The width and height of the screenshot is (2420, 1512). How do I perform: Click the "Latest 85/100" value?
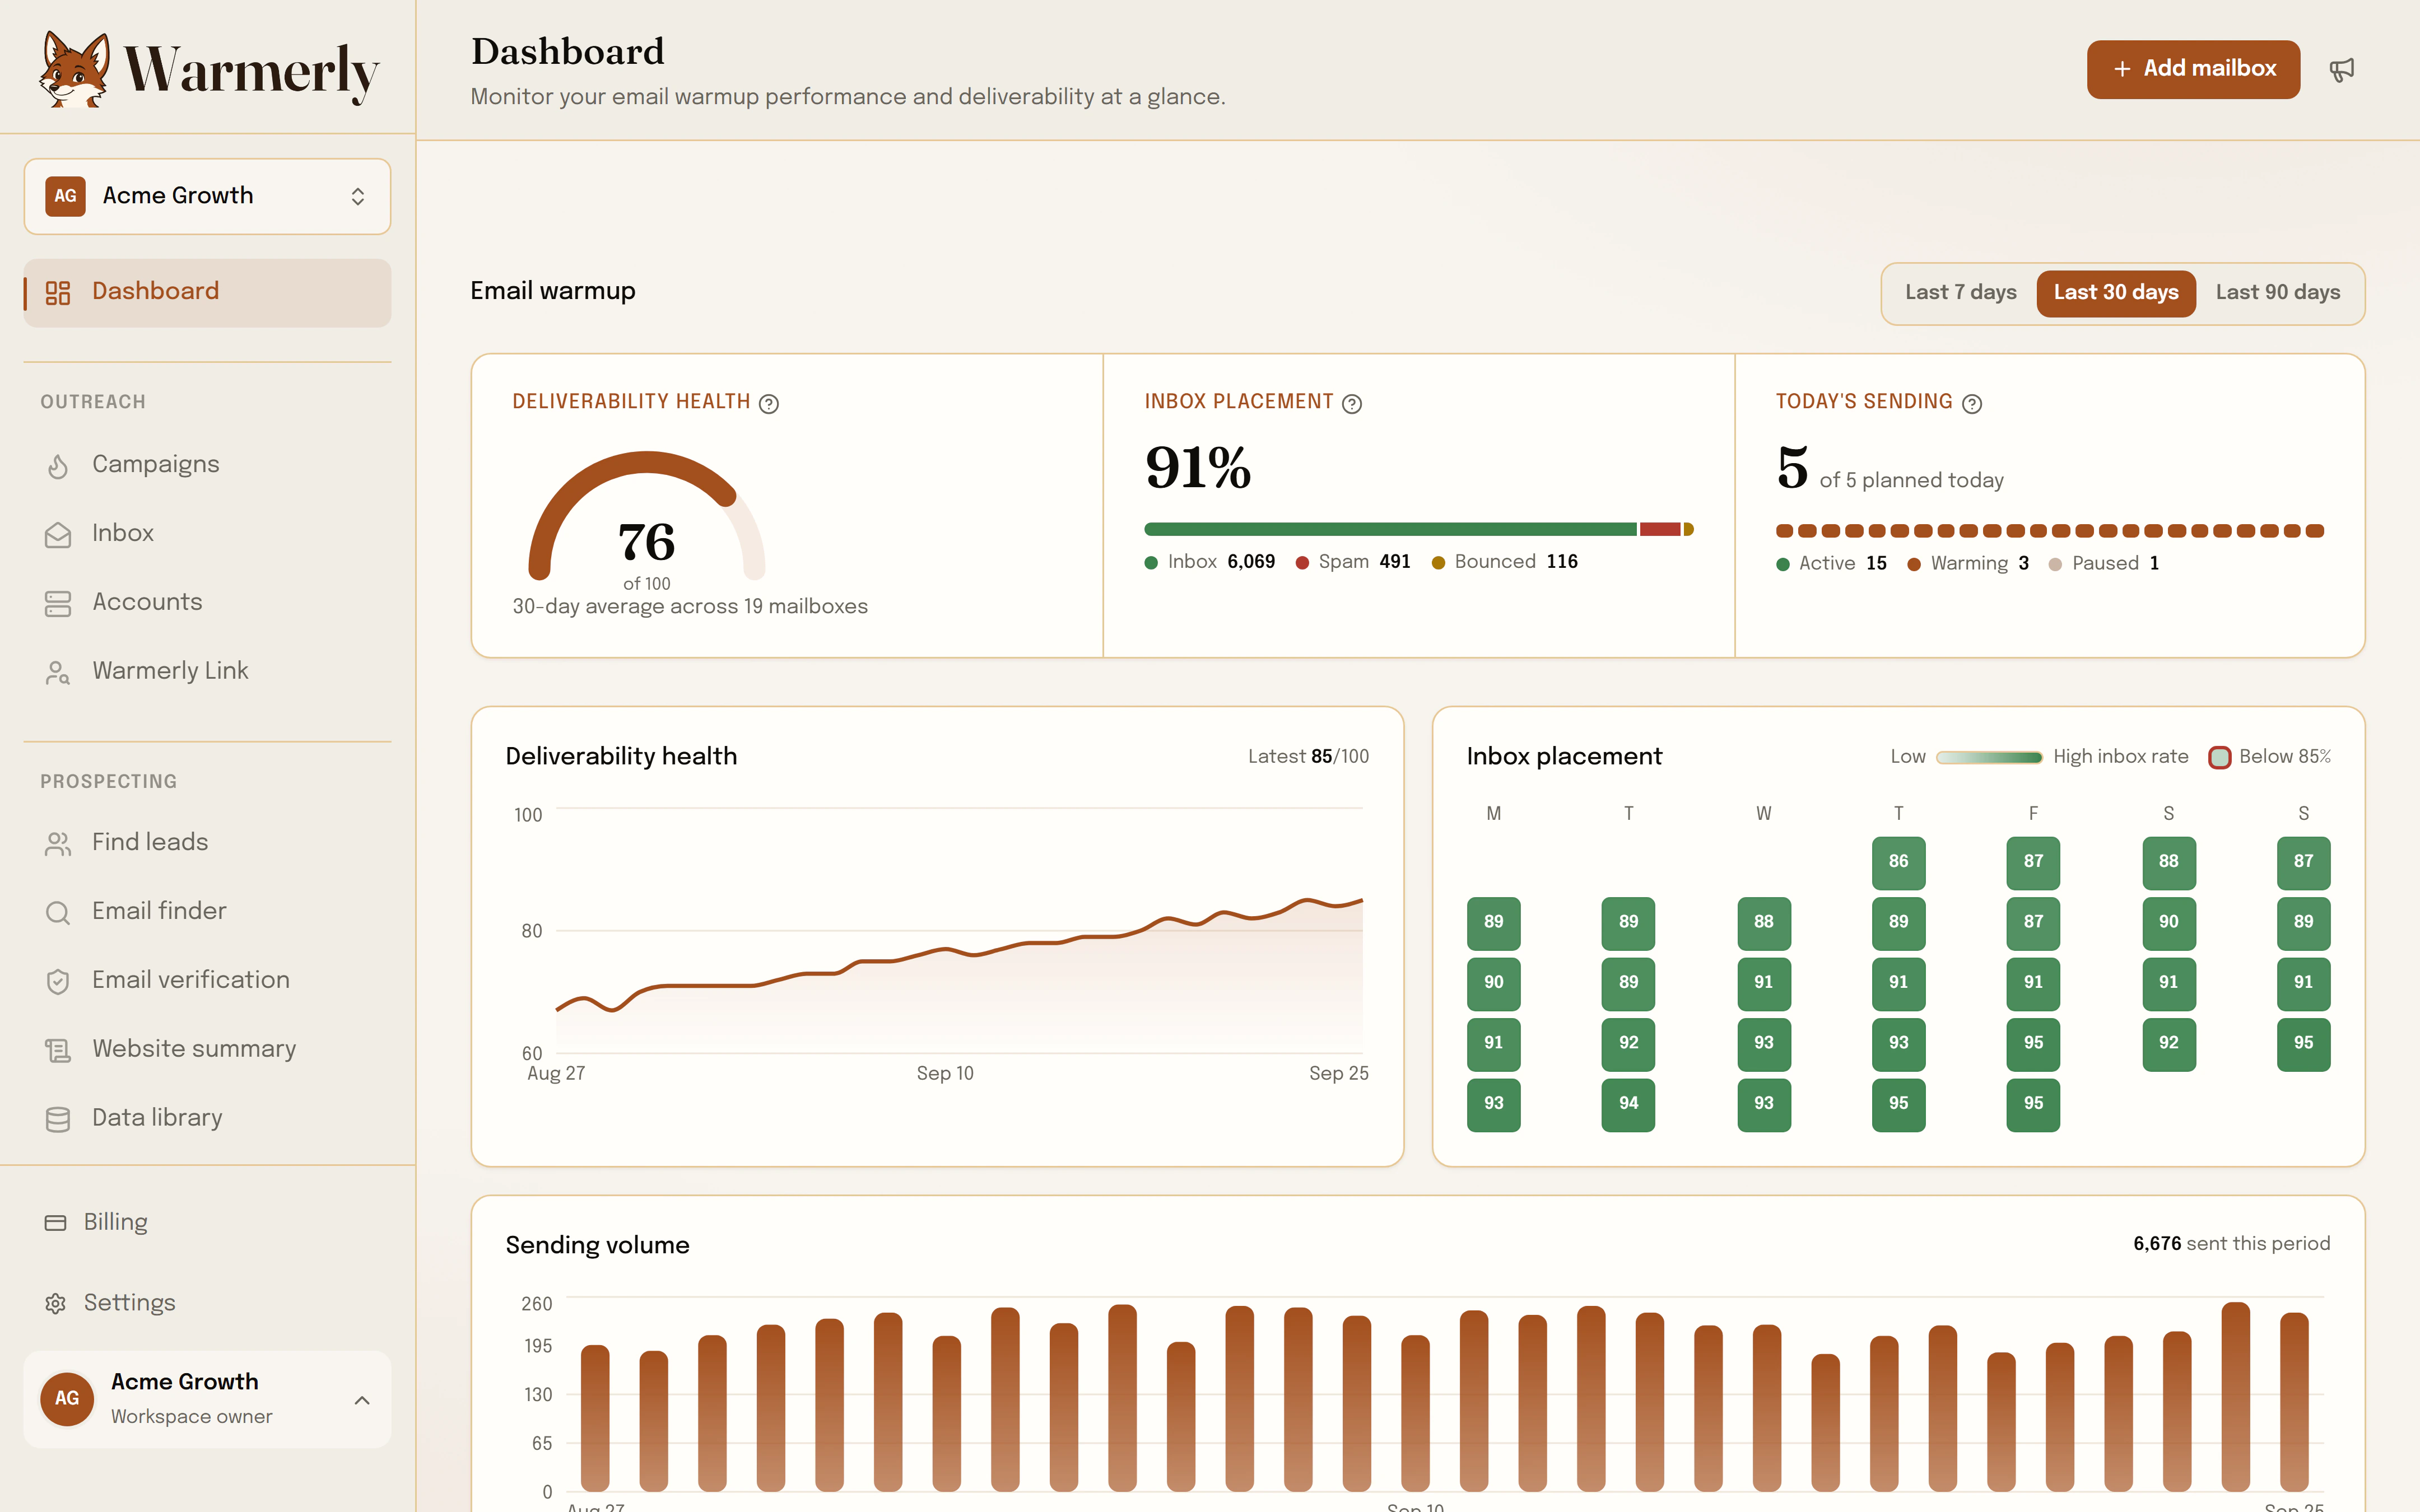pyautogui.click(x=1308, y=756)
